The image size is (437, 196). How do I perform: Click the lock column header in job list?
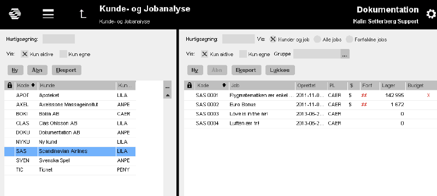tap(190, 85)
